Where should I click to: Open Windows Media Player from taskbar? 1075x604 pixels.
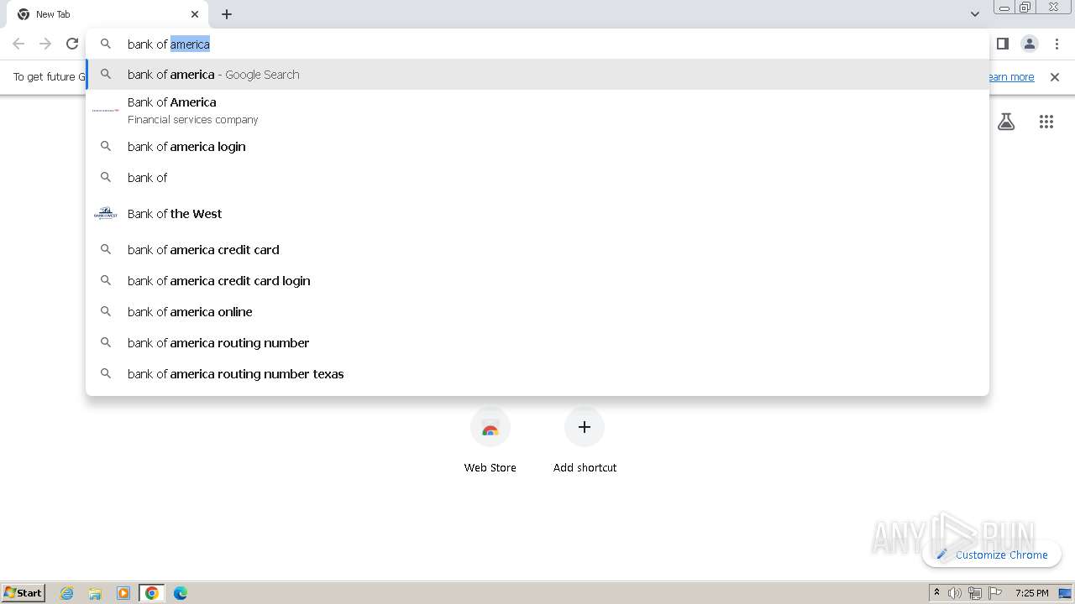tap(123, 593)
